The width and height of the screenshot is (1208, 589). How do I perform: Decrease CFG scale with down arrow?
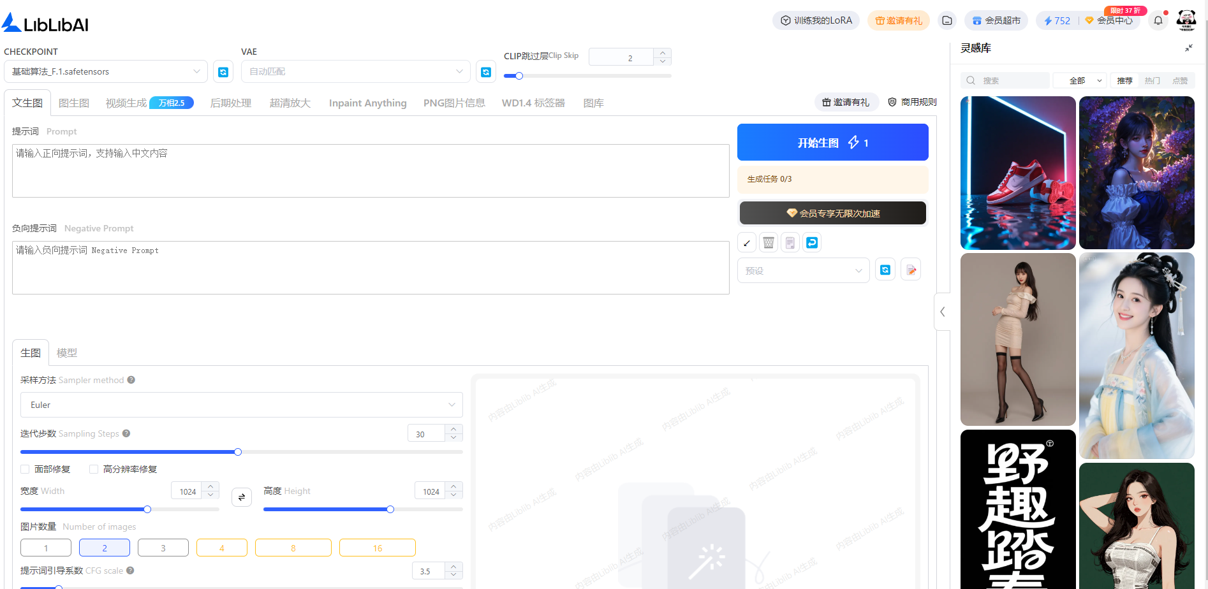453,574
